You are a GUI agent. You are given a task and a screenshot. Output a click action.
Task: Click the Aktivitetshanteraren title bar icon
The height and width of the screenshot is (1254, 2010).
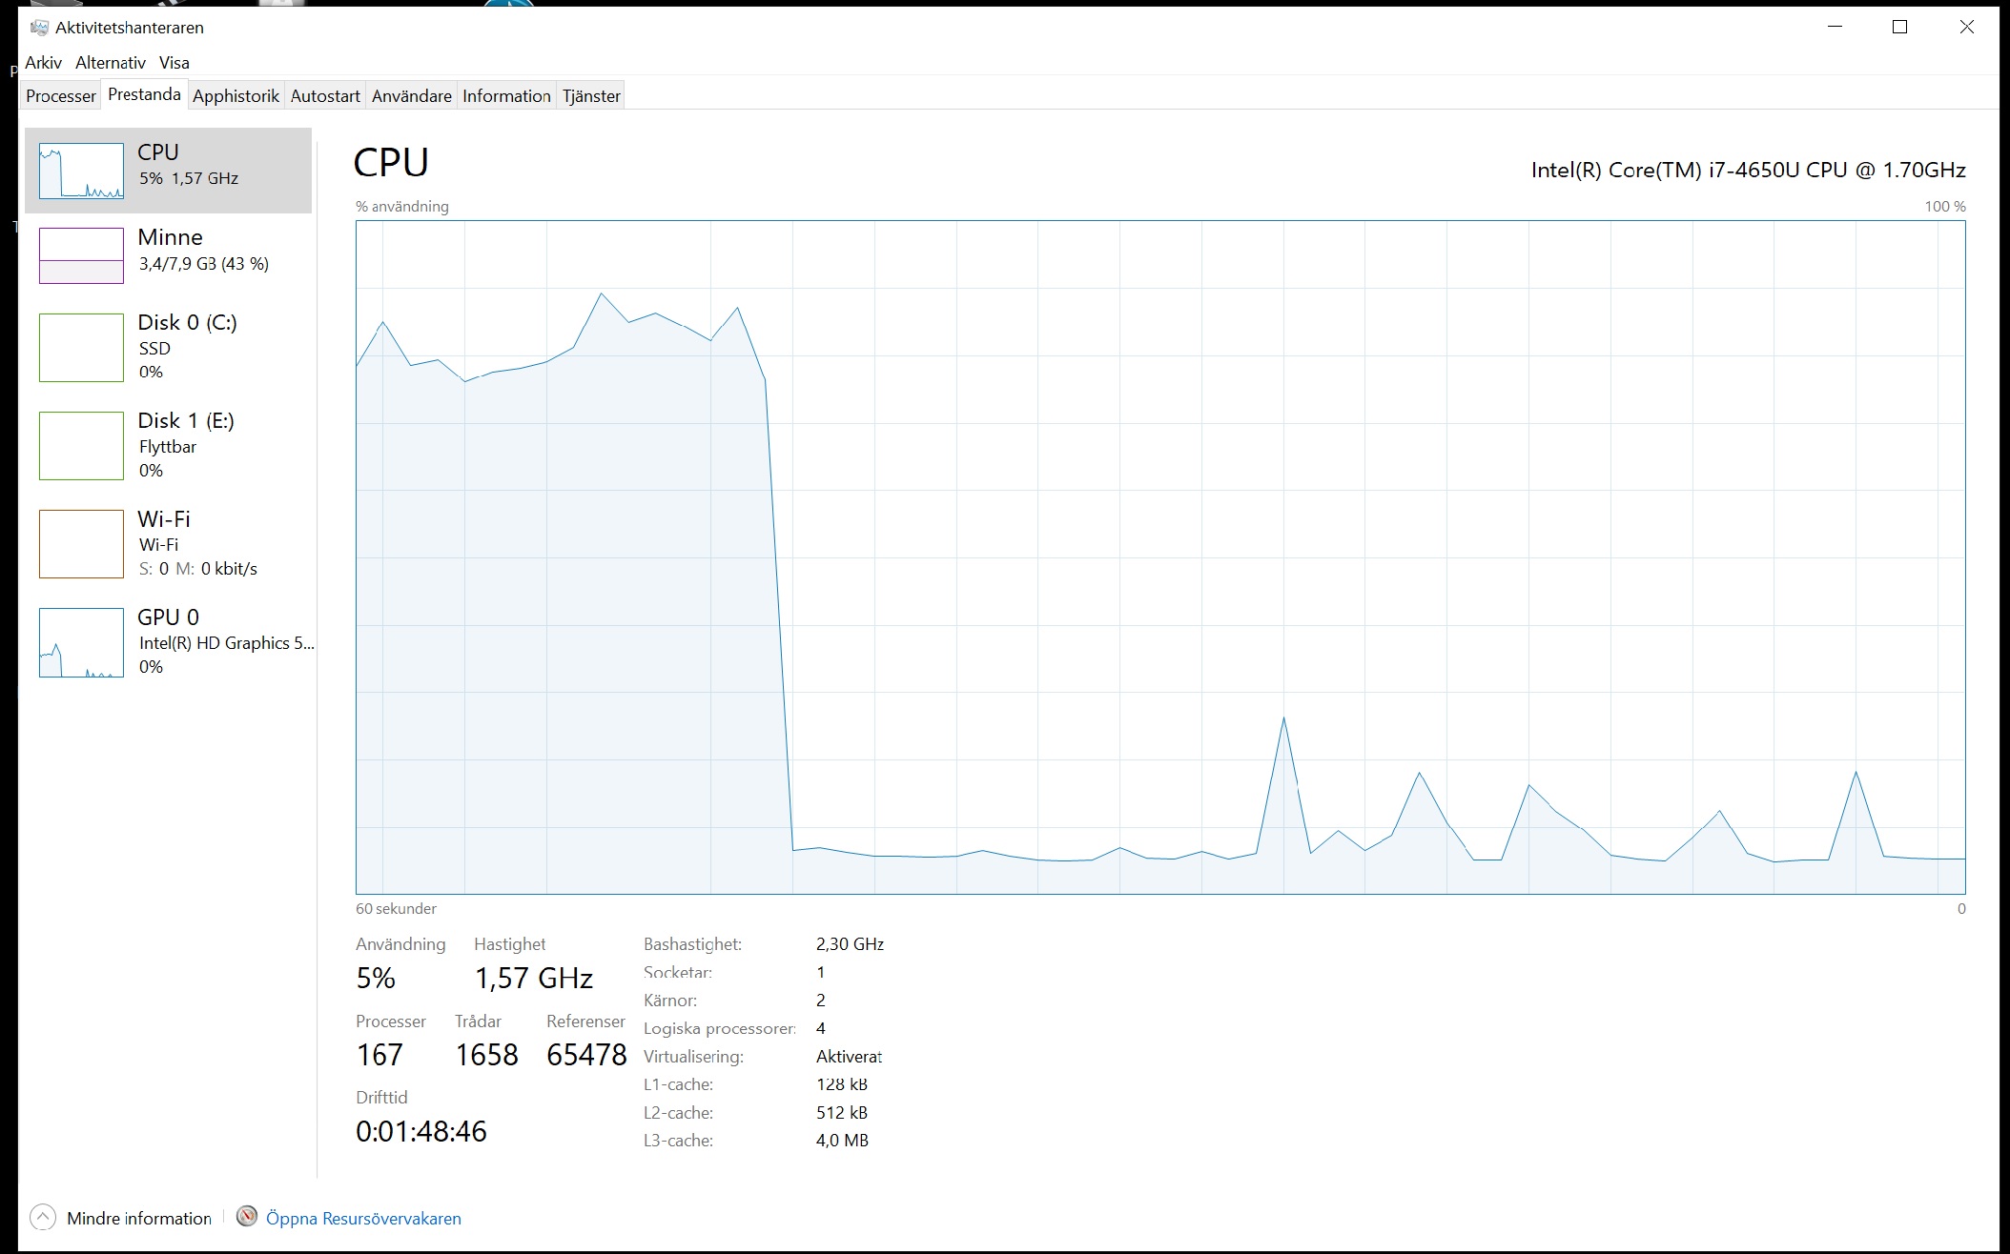pos(39,28)
